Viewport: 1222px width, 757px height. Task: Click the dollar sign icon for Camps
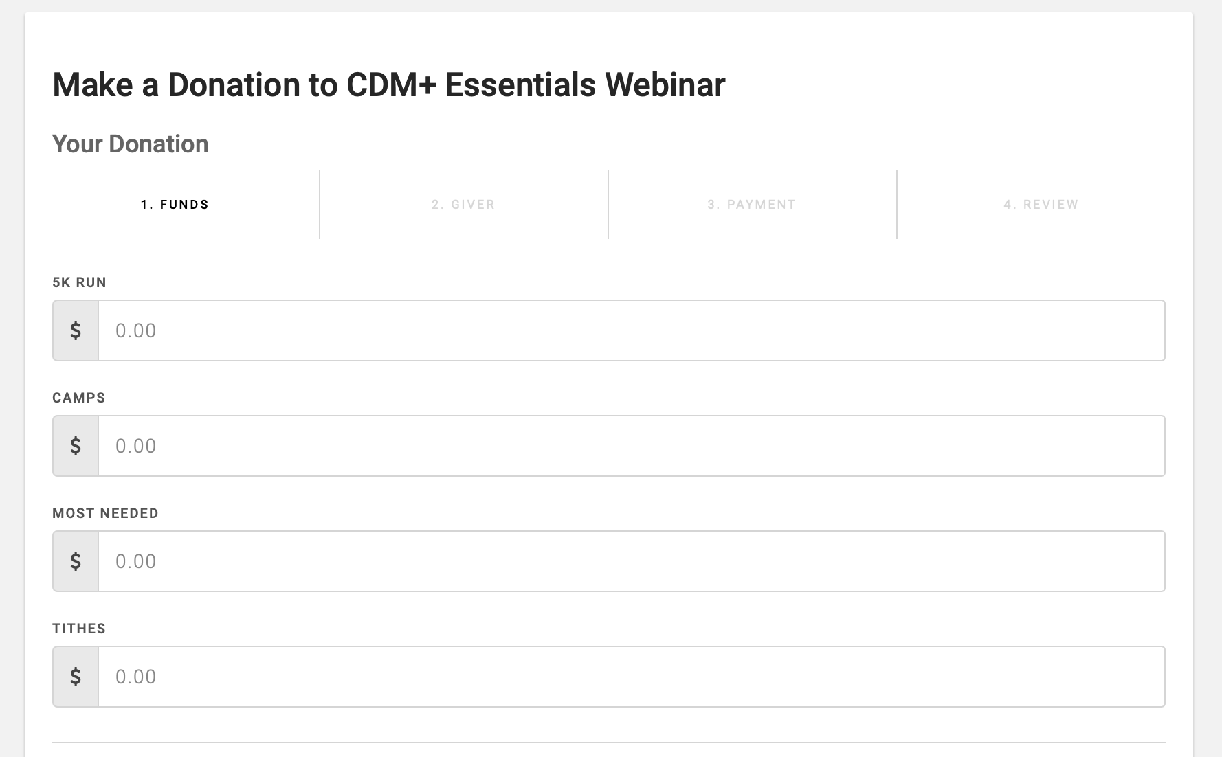click(x=76, y=446)
